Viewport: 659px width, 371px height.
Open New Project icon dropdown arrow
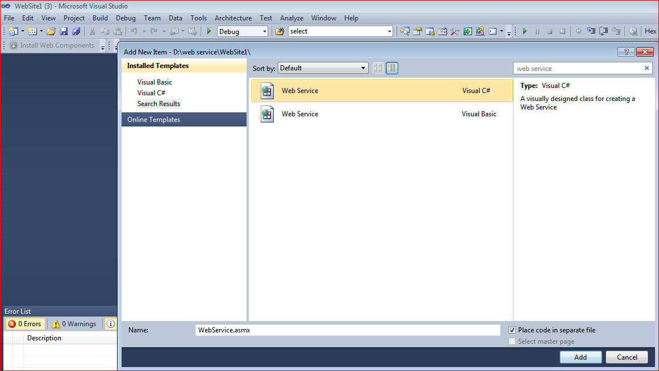pos(22,31)
